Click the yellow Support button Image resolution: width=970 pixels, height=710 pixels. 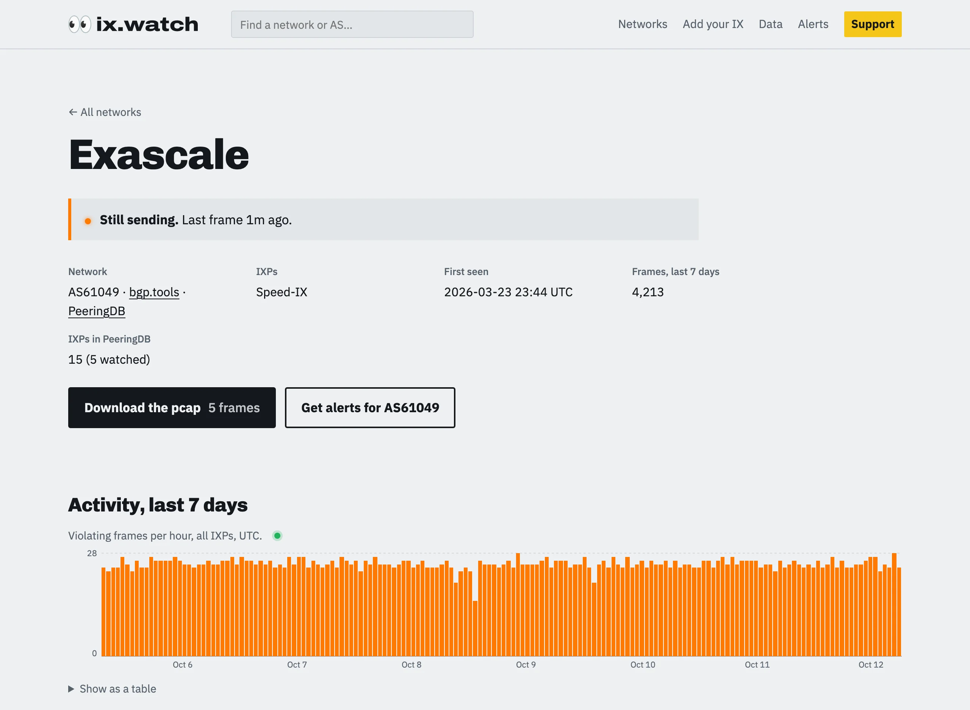coord(873,24)
